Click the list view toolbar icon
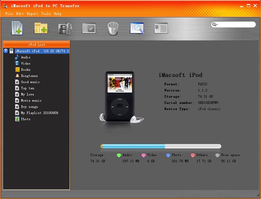This screenshot has width=261, height=199. 161,28
